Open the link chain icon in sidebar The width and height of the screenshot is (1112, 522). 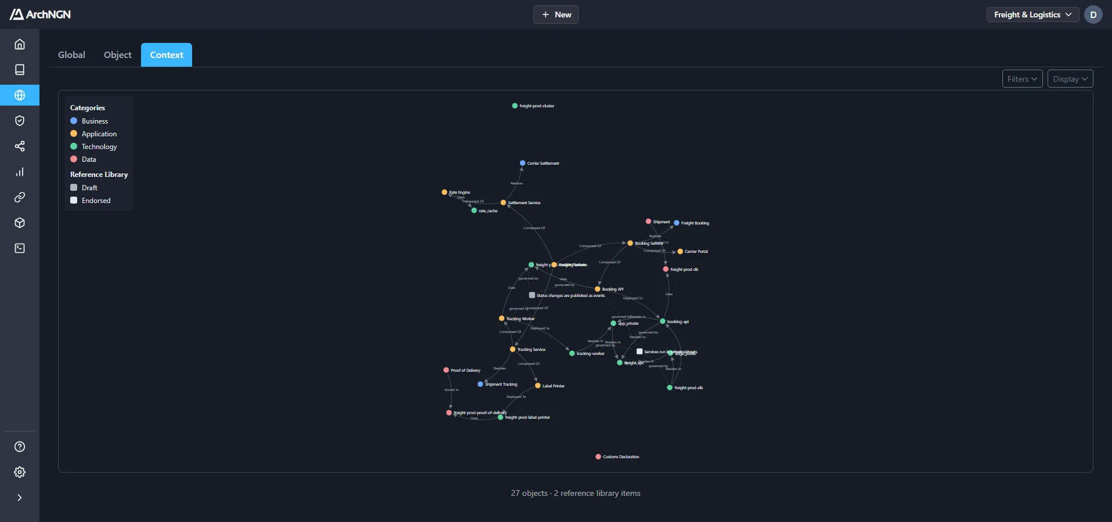(20, 197)
